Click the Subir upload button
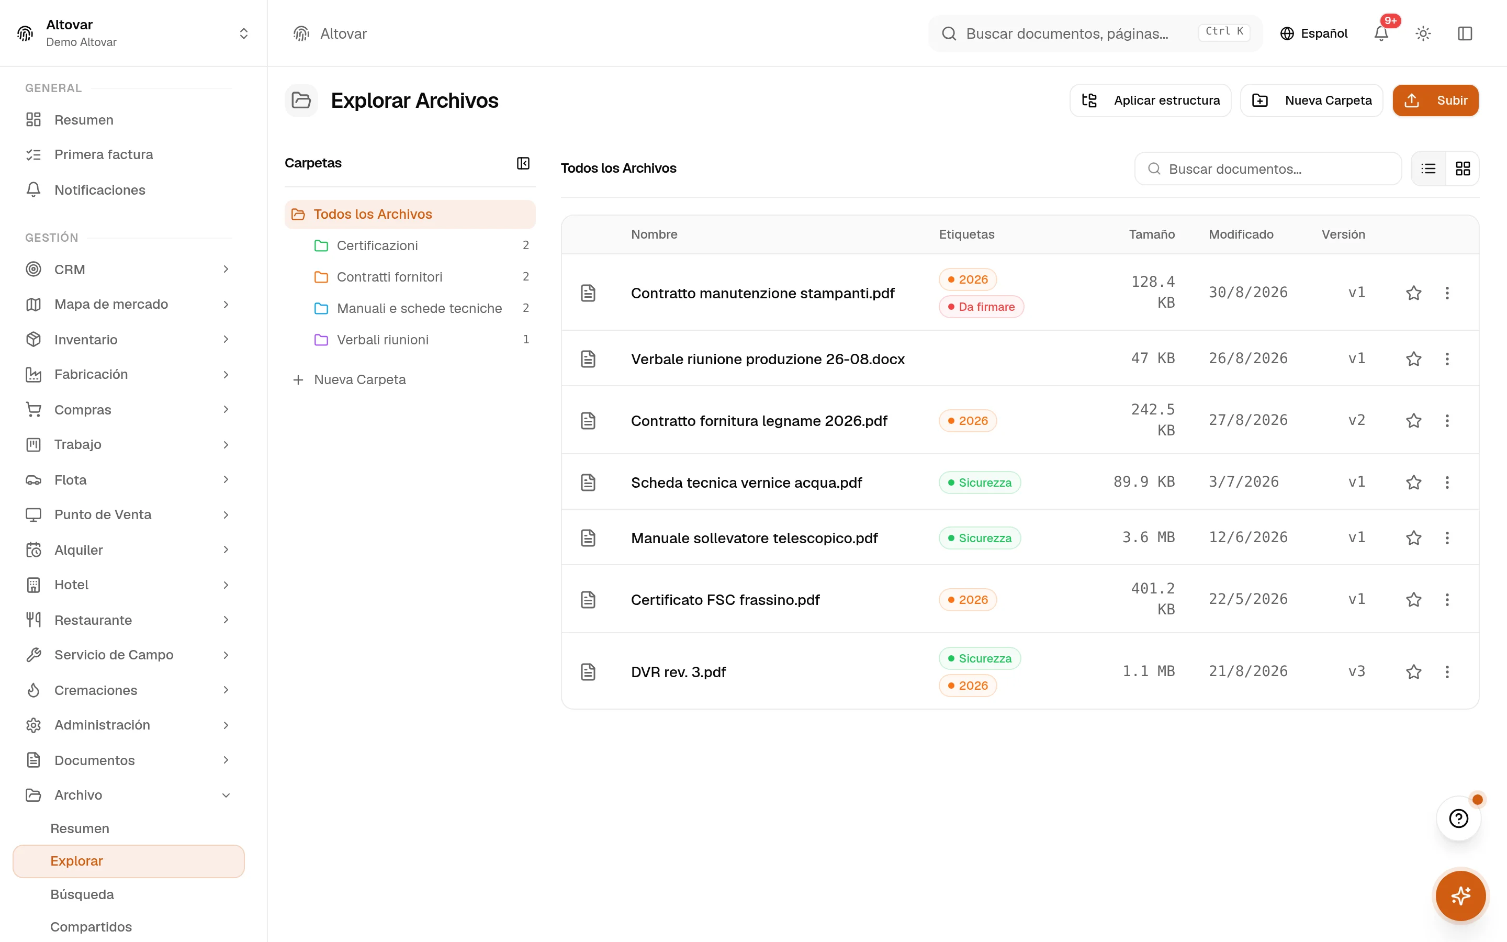 (1435, 100)
